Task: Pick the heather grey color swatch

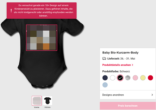Action: 128,78
